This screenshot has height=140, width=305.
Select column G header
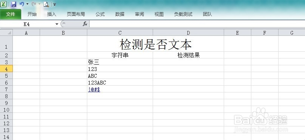pos(291,33)
